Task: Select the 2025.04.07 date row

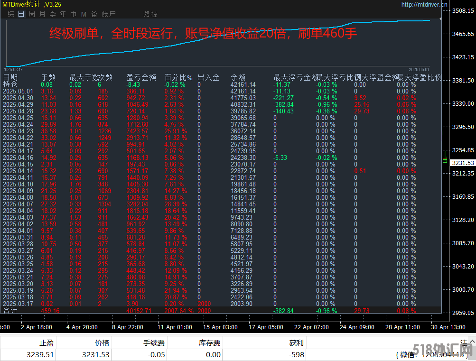Action: [x=18, y=204]
